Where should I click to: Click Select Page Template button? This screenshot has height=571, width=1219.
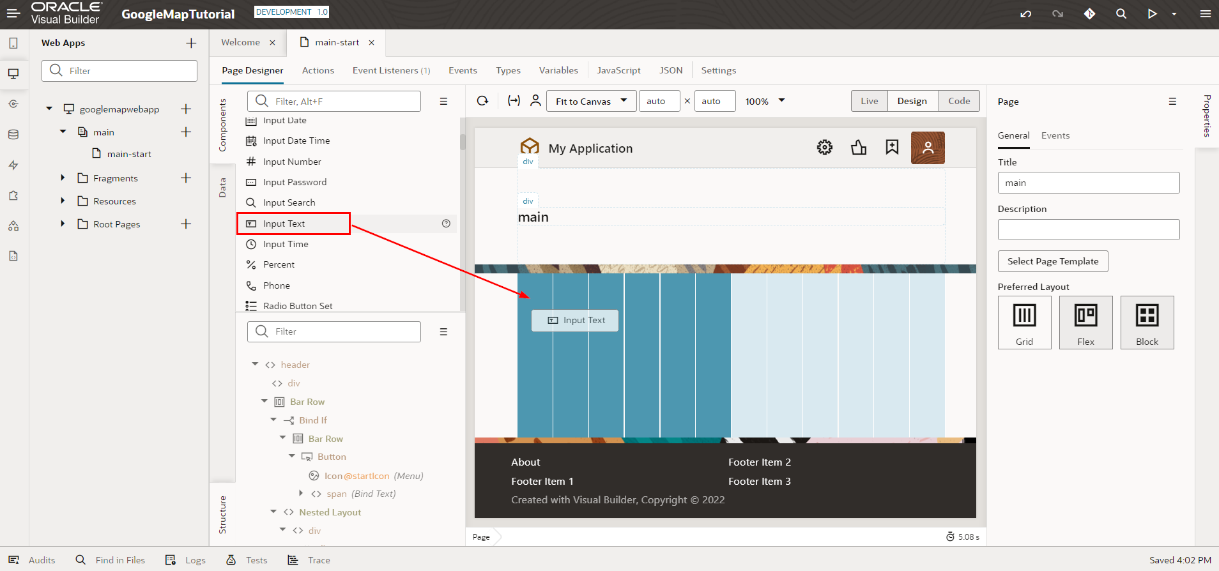tap(1052, 261)
